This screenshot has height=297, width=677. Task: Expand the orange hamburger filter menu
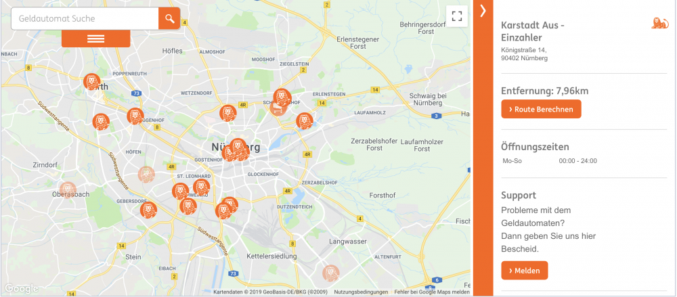point(96,39)
